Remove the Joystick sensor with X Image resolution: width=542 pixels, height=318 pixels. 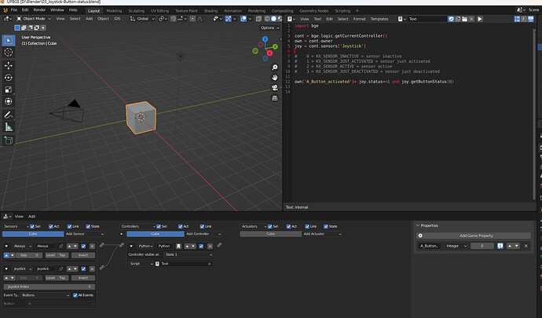click(x=92, y=269)
